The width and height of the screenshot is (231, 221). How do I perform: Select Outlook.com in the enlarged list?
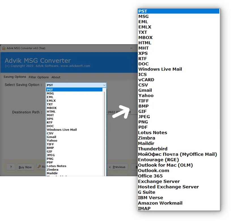(x=154, y=171)
